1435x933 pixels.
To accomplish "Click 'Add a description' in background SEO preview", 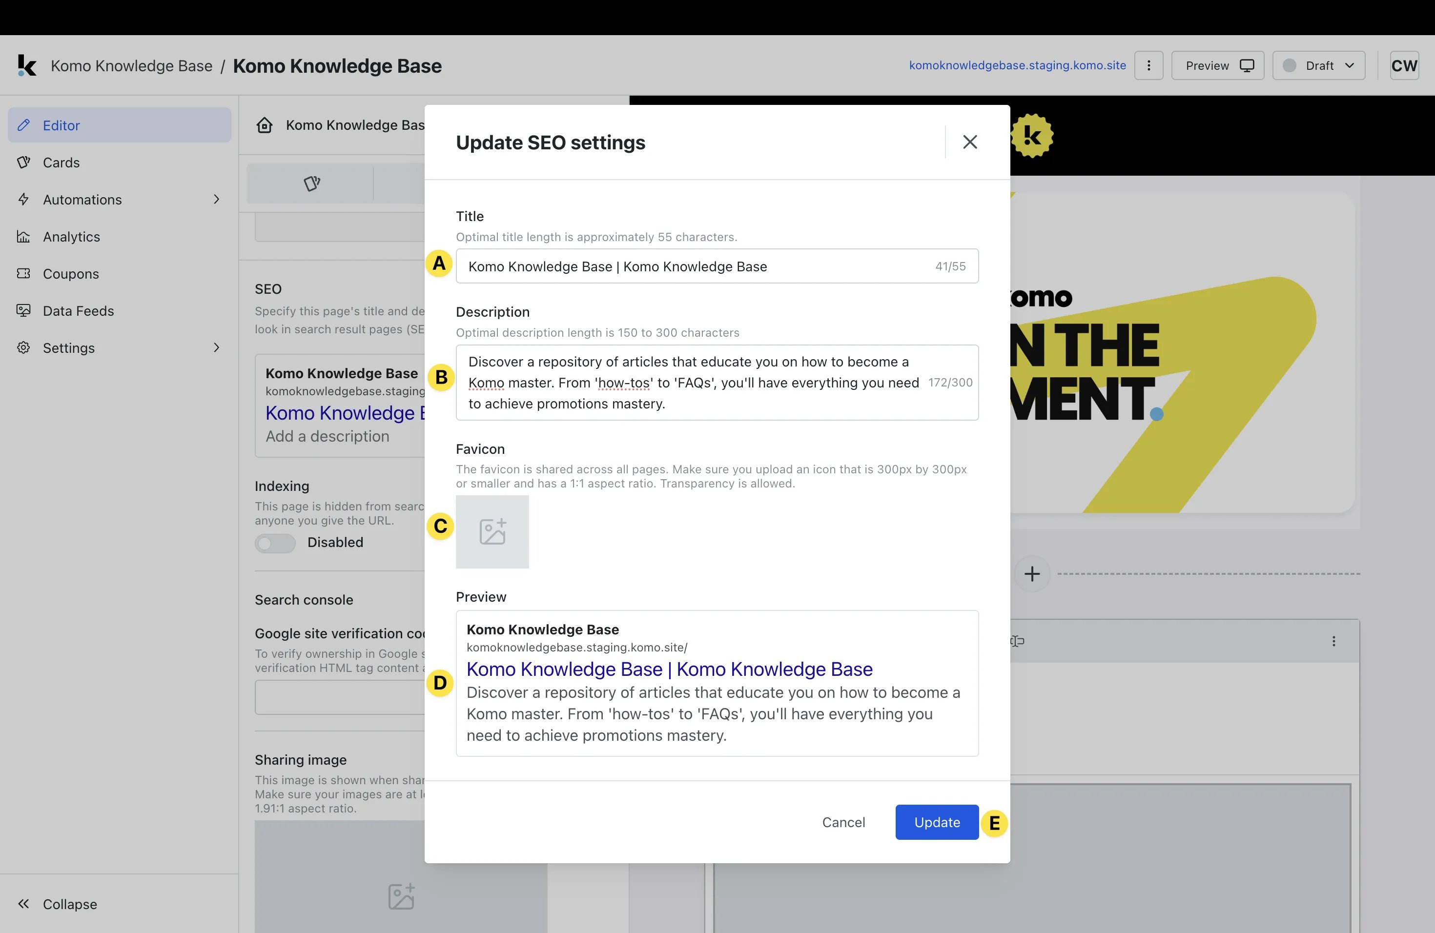I will point(328,436).
